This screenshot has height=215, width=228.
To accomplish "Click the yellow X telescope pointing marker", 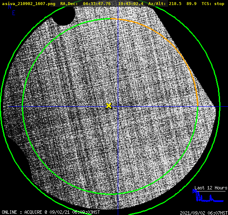I will tap(109, 106).
